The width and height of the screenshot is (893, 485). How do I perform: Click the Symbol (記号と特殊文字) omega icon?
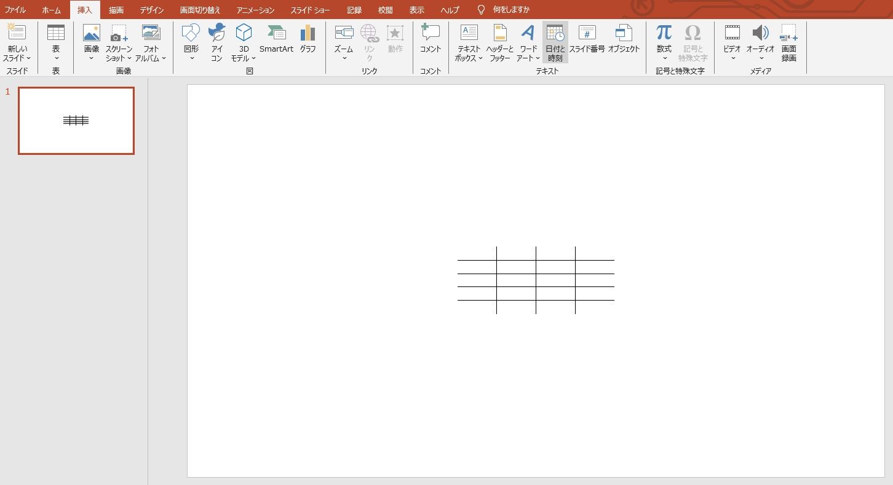coord(693,33)
